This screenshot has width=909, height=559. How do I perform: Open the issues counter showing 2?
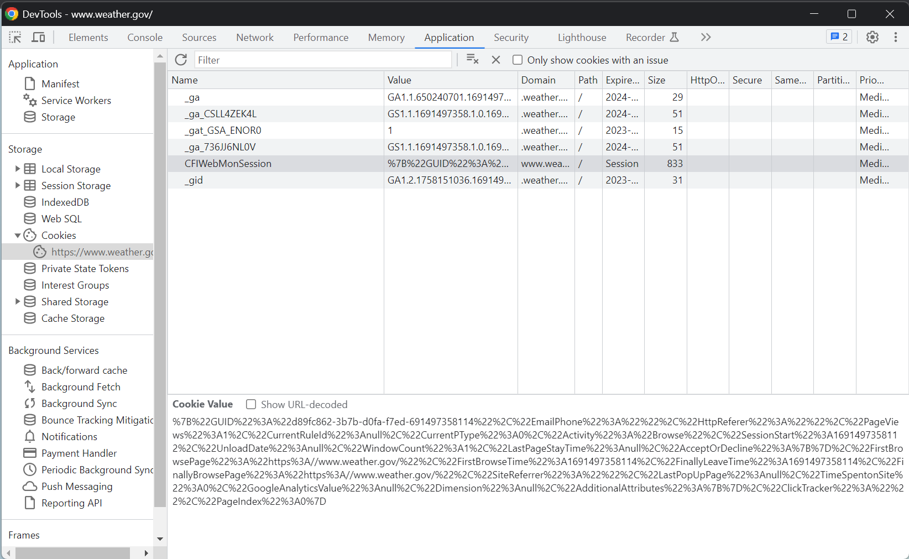(x=839, y=36)
